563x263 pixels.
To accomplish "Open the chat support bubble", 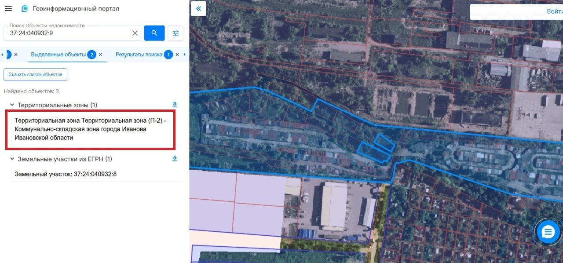I will click(548, 232).
